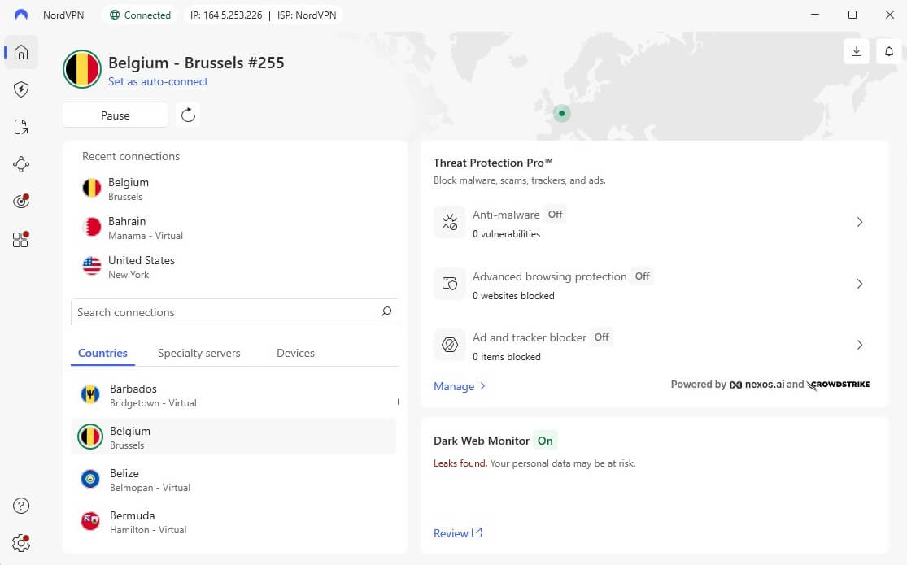Maximize the NordVPN window

tap(852, 15)
